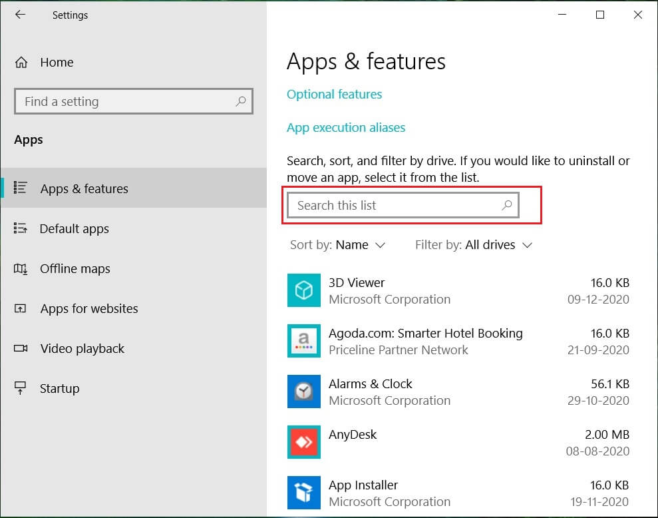Screen dimensions: 658x518
Task: Click the AnyDesk app icon
Action: (x=304, y=442)
